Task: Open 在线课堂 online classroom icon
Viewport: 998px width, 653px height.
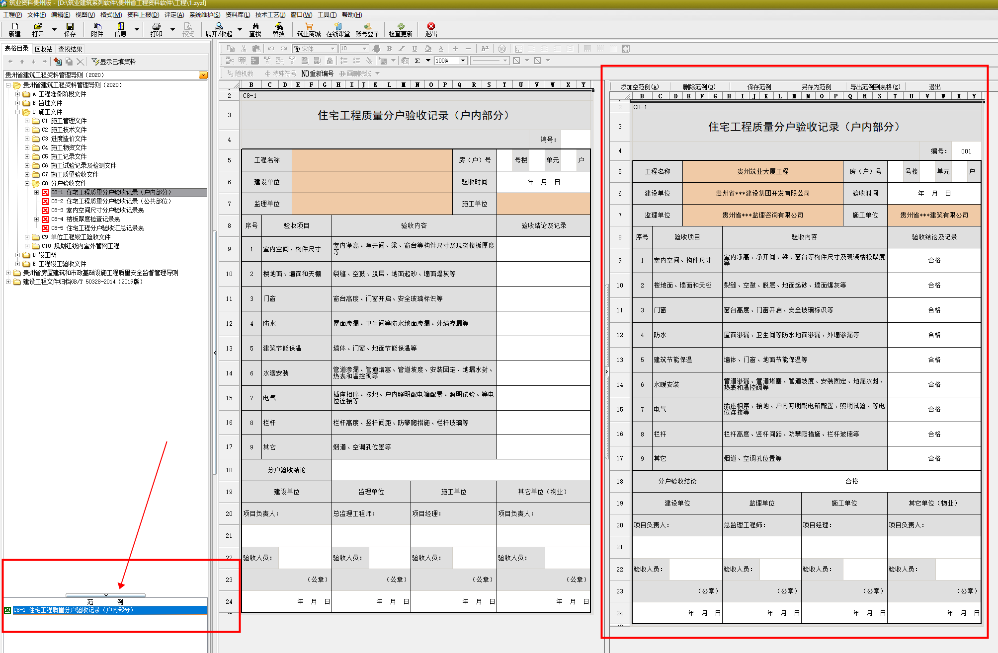Action: (x=338, y=29)
